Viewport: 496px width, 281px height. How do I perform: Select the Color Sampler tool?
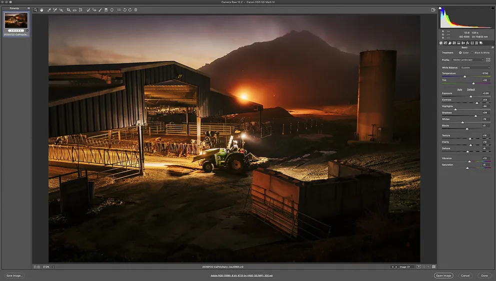point(55,10)
